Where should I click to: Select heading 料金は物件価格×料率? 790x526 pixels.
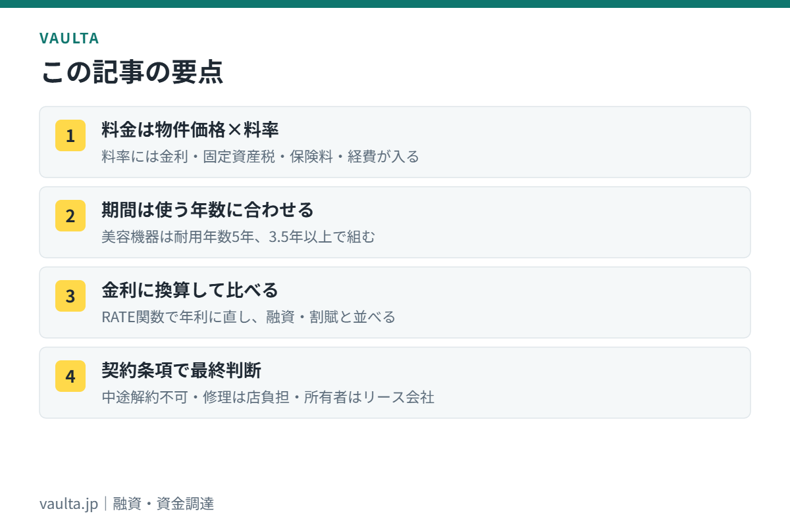pos(190,130)
